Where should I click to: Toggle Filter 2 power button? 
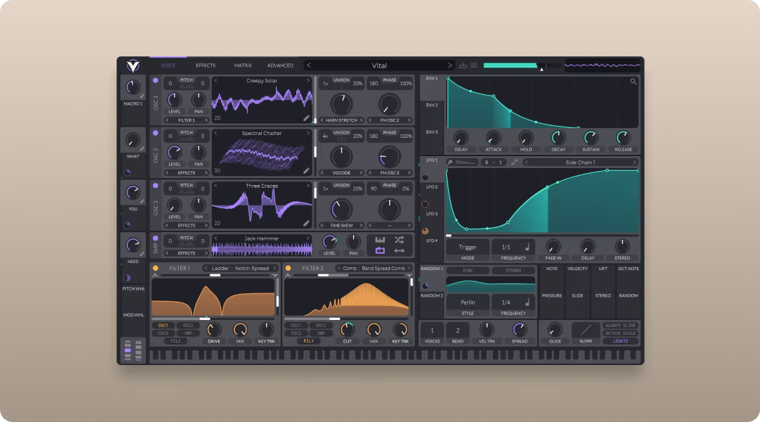pyautogui.click(x=288, y=268)
